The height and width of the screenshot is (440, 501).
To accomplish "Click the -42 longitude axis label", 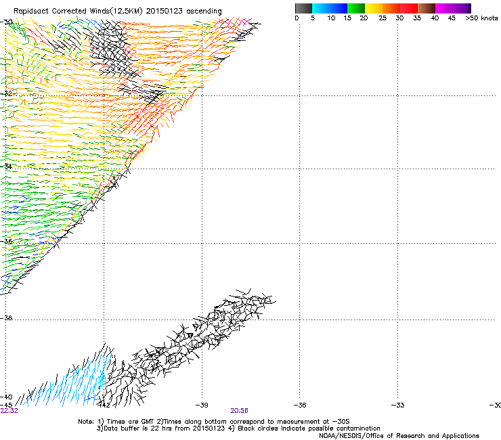I will (x=104, y=405).
